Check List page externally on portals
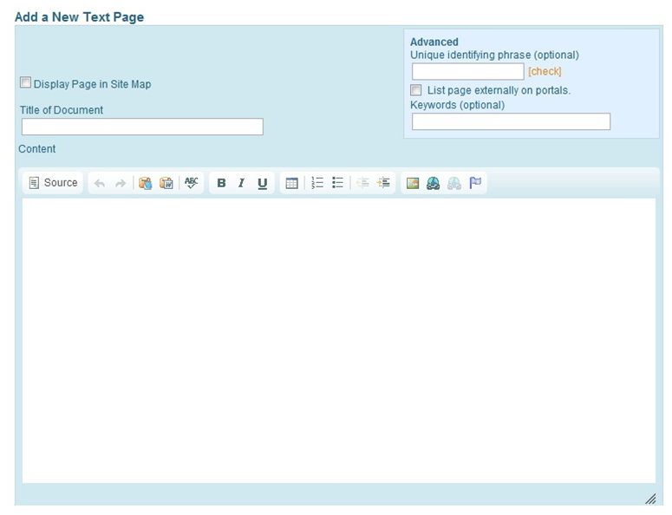Image resolution: width=672 pixels, height=515 pixels. point(416,90)
